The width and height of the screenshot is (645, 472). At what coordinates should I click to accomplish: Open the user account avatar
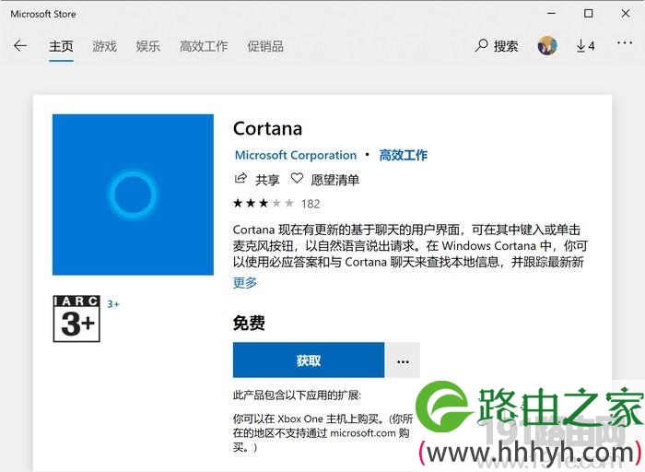(547, 46)
